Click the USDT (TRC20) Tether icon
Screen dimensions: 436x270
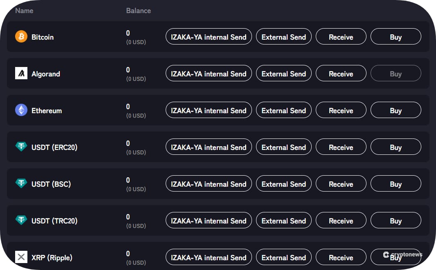21,220
